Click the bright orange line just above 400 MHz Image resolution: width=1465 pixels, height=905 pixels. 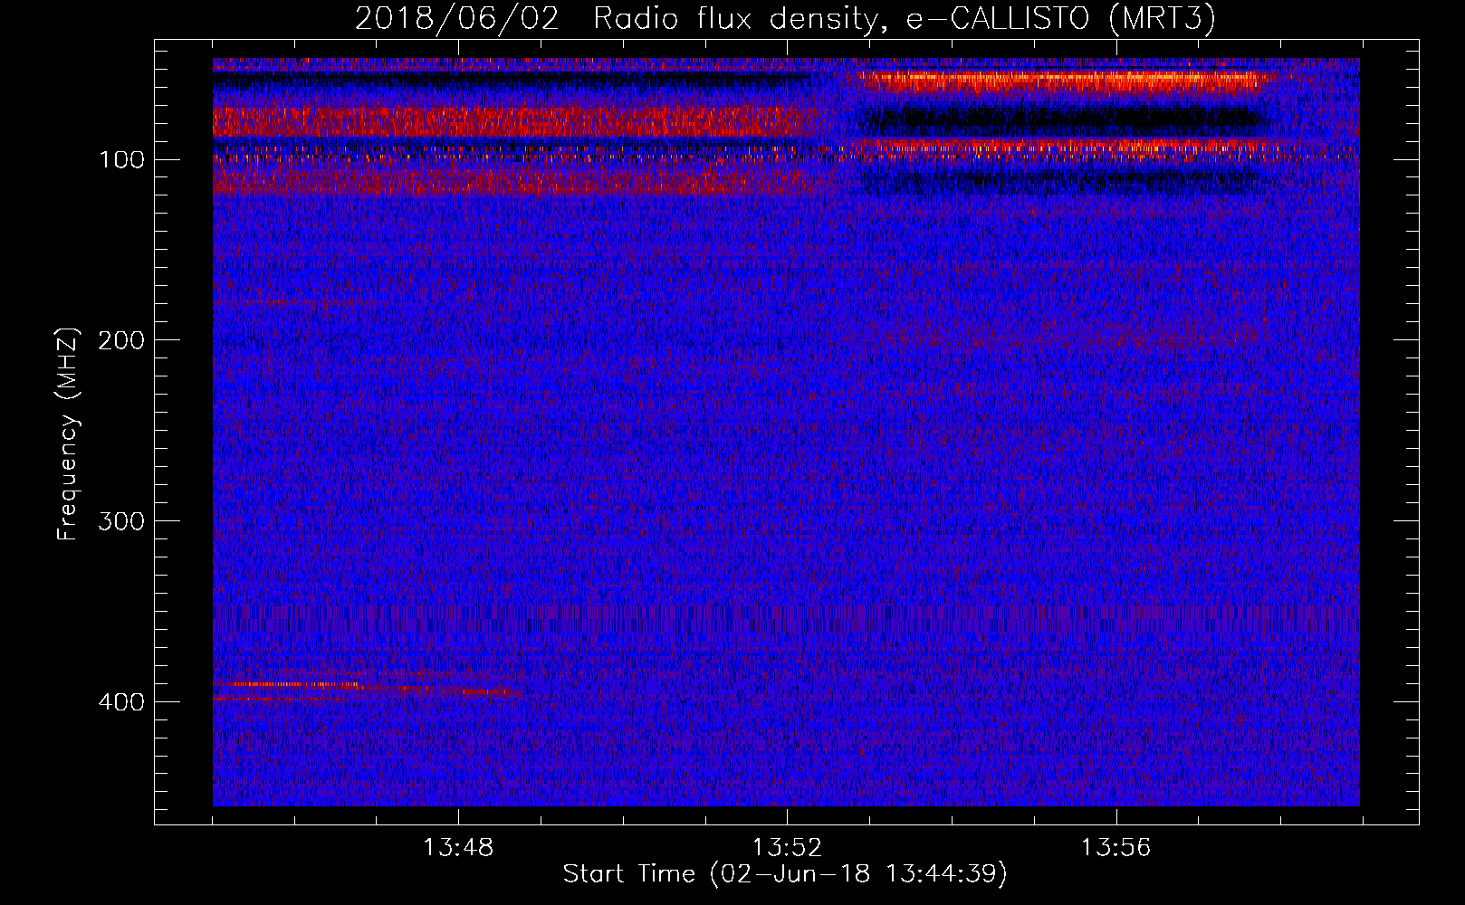point(294,684)
